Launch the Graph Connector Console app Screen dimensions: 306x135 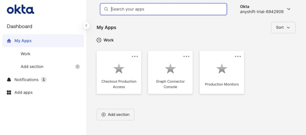[x=170, y=72]
